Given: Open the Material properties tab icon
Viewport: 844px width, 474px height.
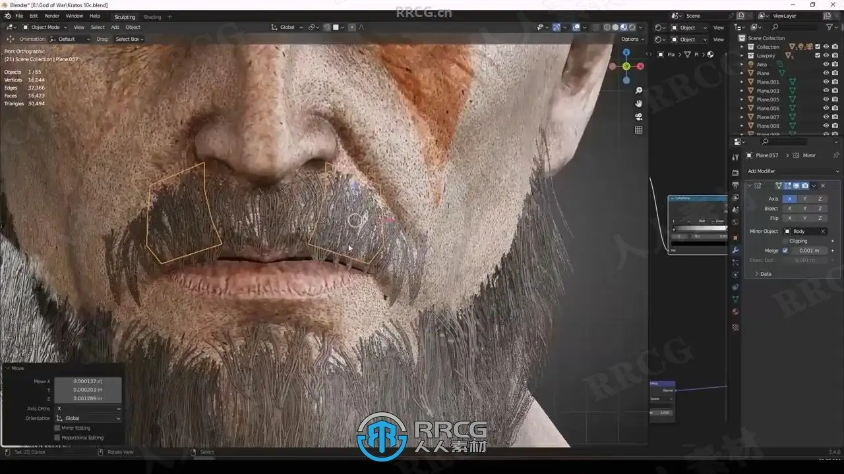Looking at the screenshot, I should 736,312.
